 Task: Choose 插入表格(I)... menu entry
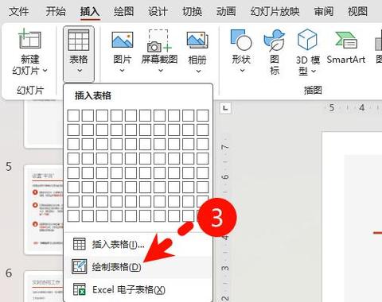(138, 244)
